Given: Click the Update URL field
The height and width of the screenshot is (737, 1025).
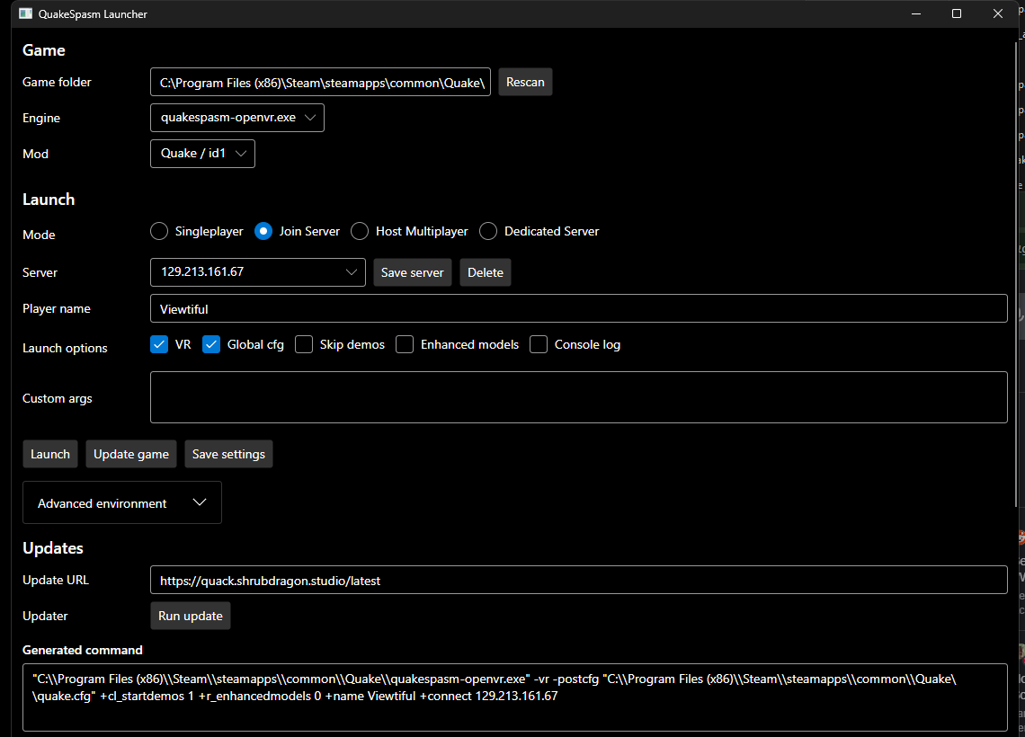Looking at the screenshot, I should point(578,581).
